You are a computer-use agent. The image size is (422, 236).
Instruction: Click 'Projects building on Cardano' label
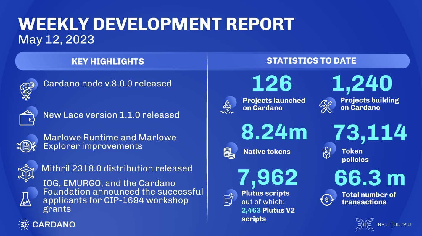[370, 104]
